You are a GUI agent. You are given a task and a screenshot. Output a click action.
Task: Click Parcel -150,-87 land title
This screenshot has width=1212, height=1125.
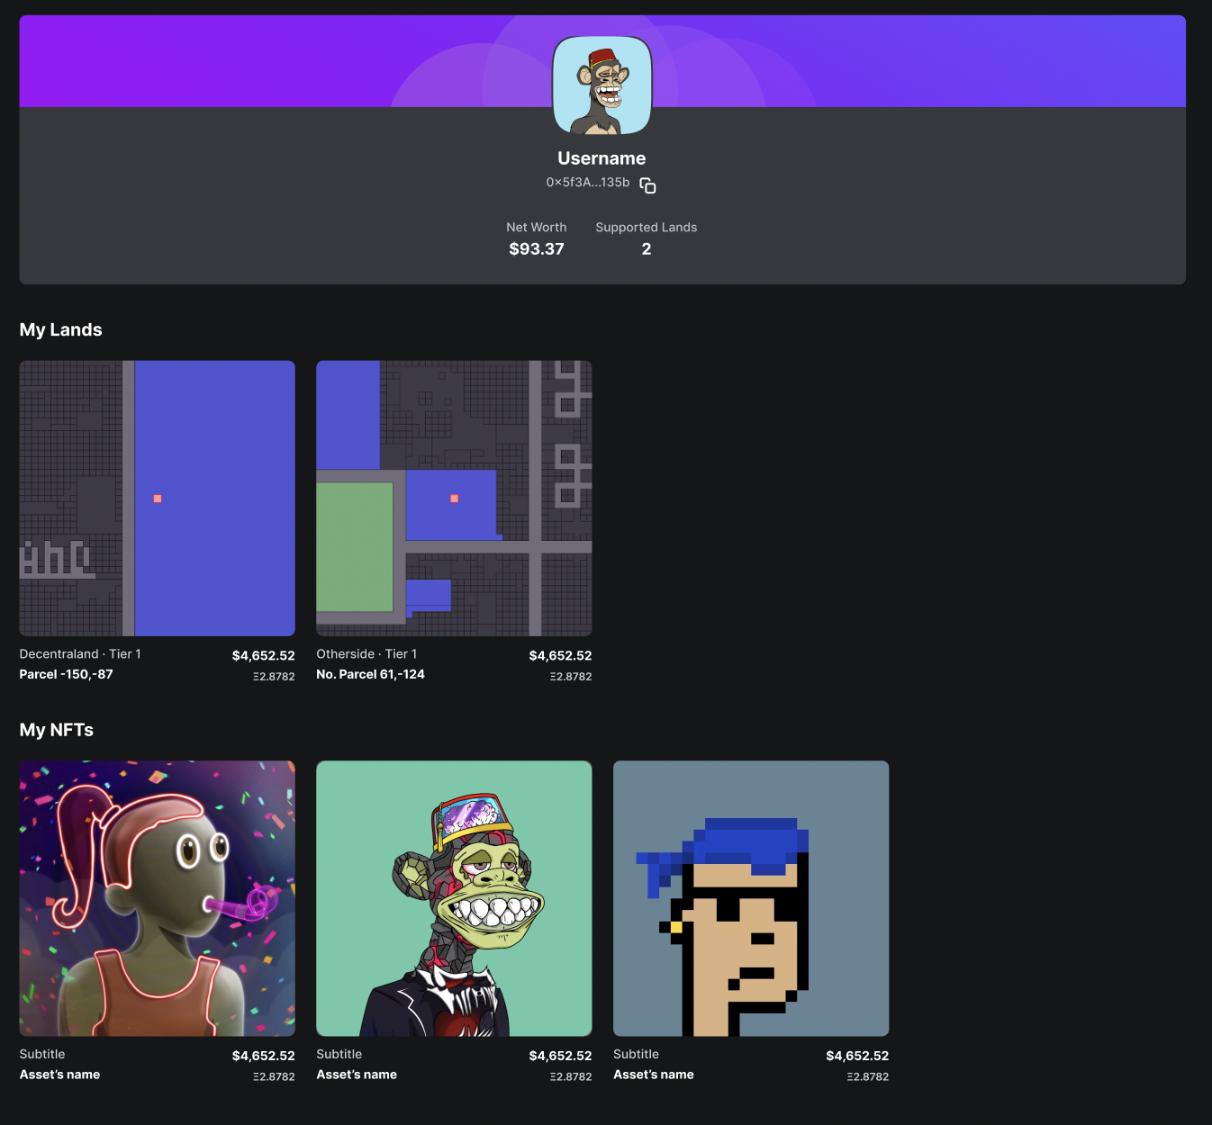coord(66,674)
